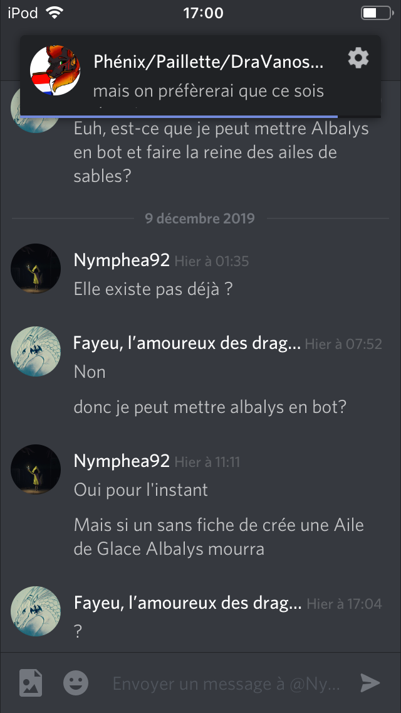The image size is (401, 713).
Task: Tap the image attachment icon
Action: click(31, 682)
